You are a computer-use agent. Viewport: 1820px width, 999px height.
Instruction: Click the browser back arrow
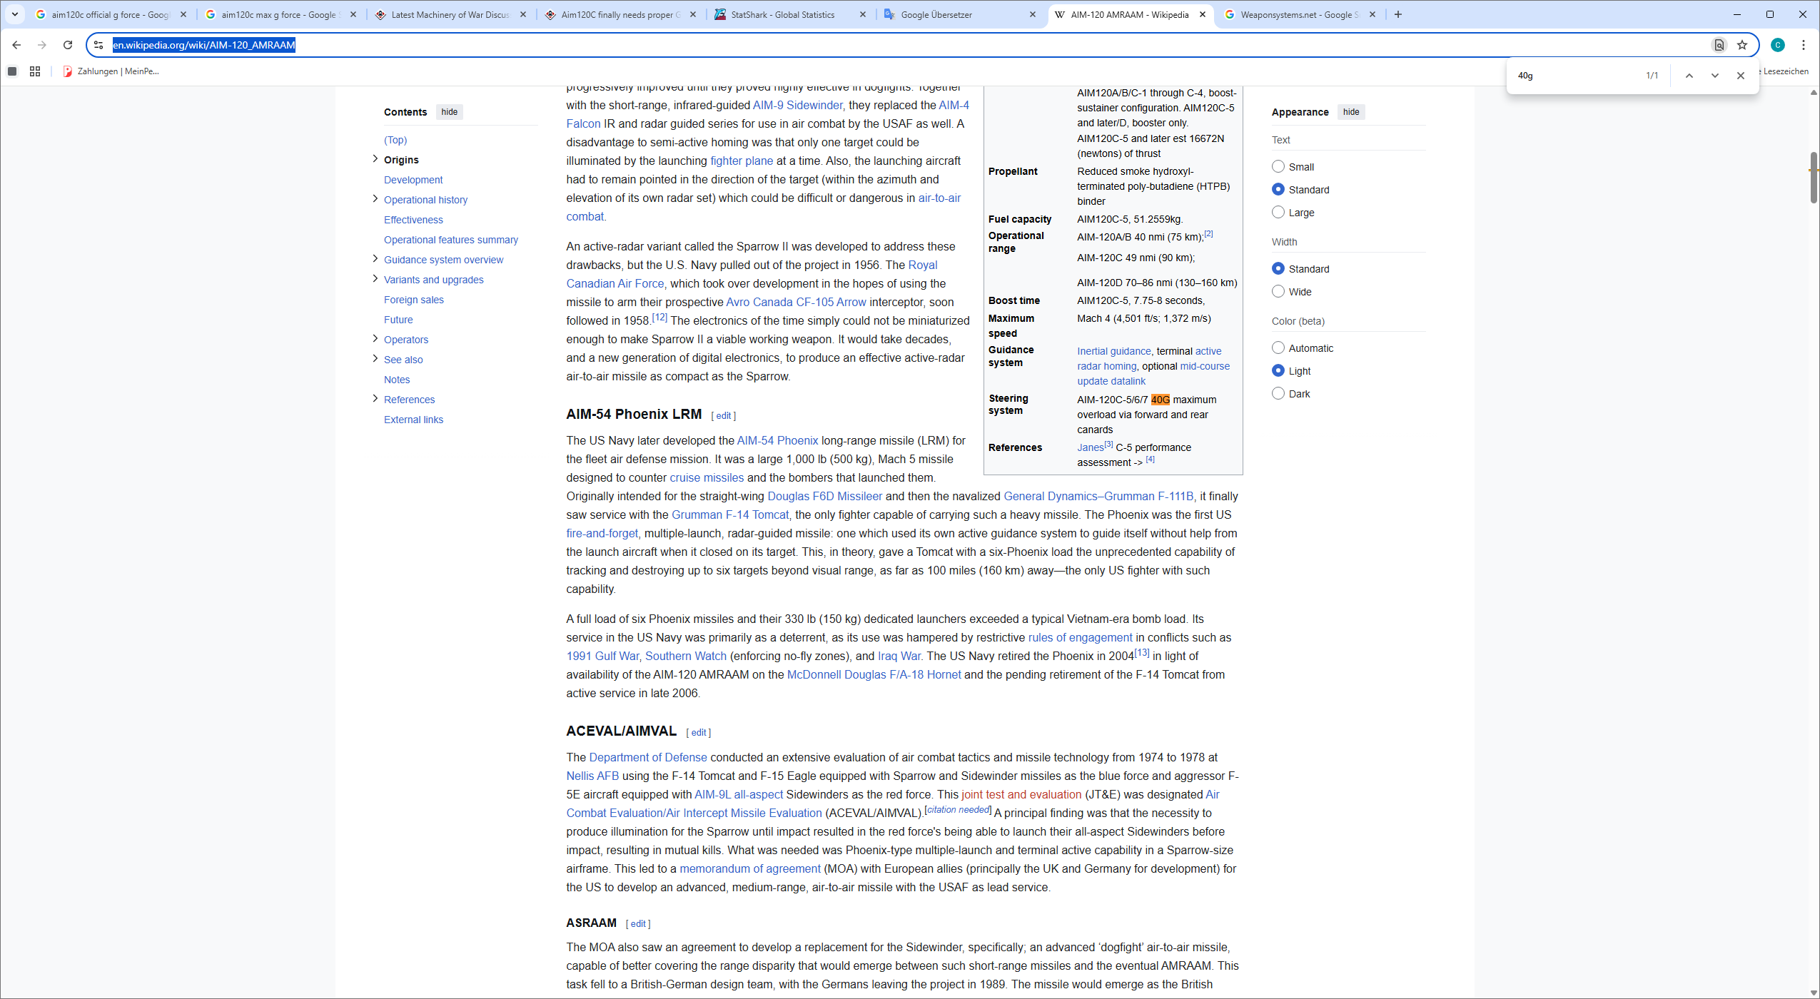point(16,45)
